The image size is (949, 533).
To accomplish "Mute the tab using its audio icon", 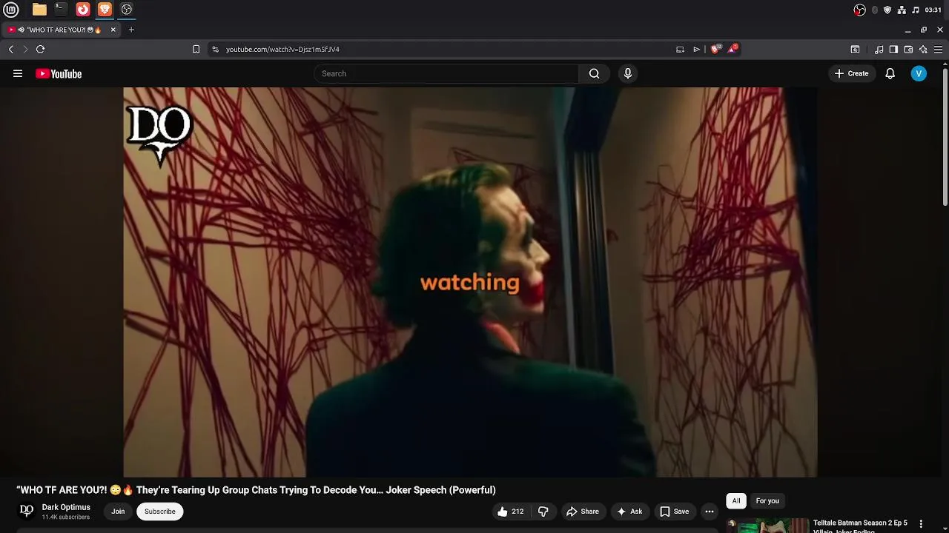I will click(22, 30).
